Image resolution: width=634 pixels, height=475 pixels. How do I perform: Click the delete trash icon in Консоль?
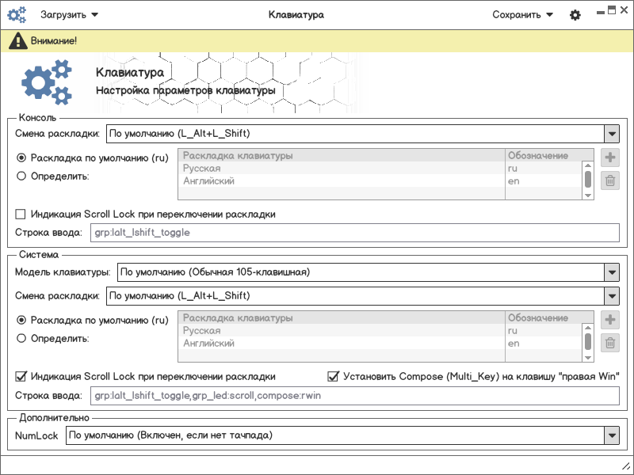610,180
